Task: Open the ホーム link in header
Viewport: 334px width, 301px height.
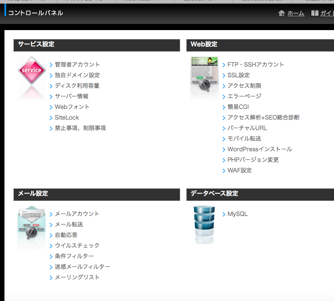Action: 295,13
